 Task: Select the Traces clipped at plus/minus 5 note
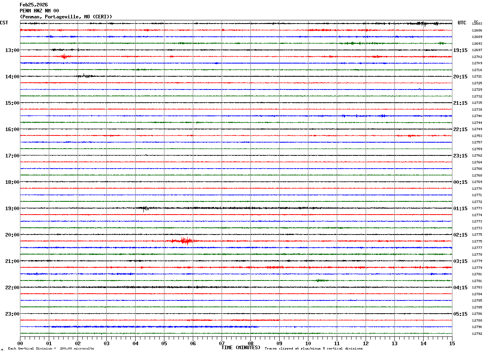point(314,349)
